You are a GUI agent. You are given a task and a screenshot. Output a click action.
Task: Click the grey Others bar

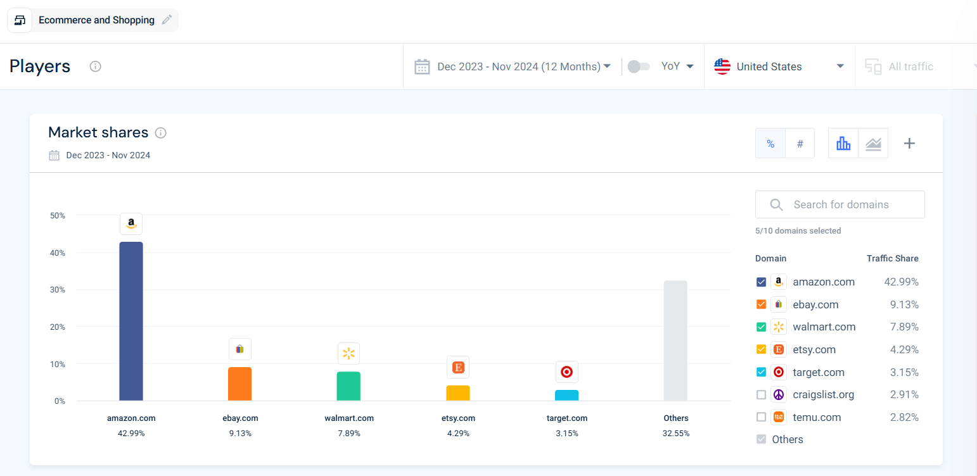[675, 341]
